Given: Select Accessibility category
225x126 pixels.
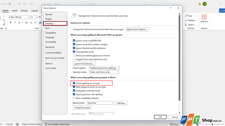Looking at the screenshot, I should [55, 42].
